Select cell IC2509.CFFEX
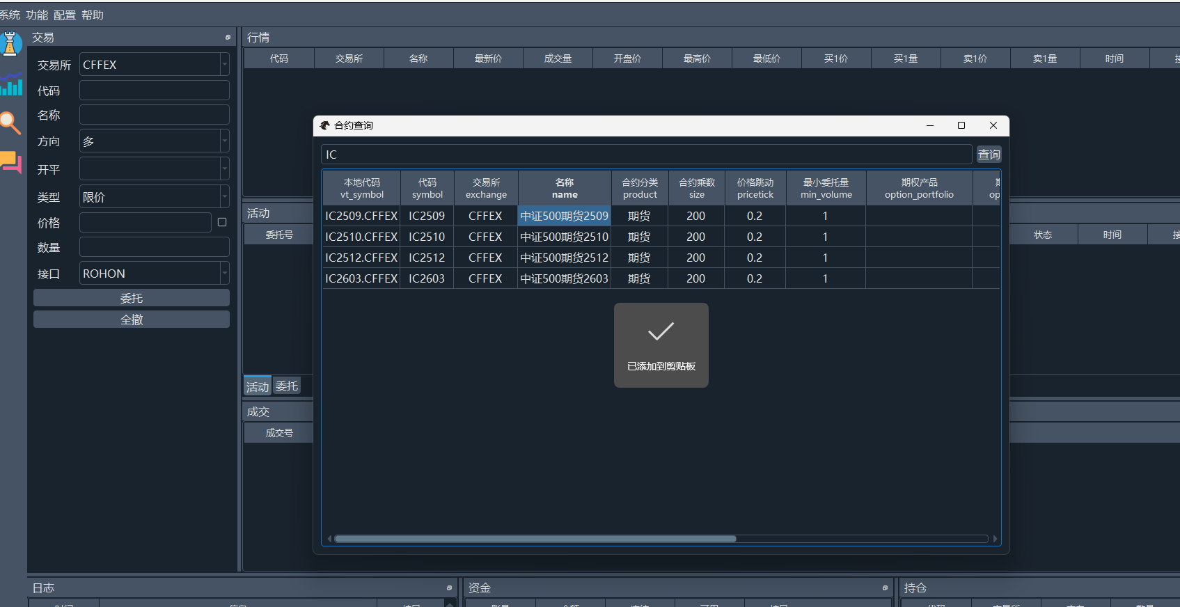1180x607 pixels. [362, 216]
